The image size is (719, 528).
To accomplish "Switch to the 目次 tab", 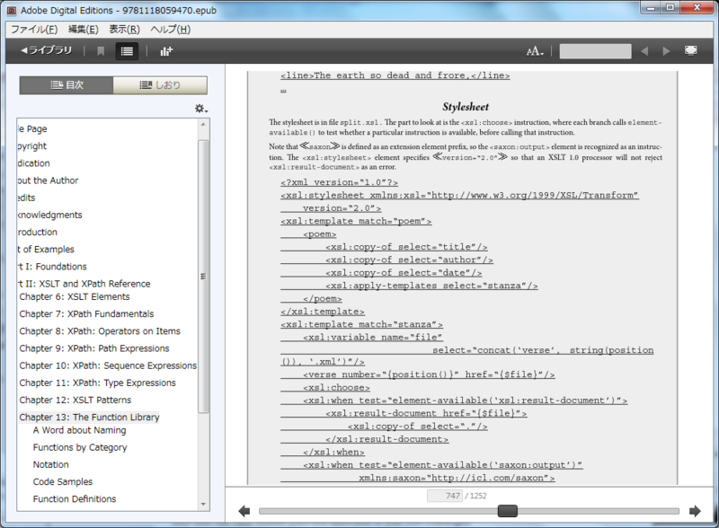I will click(67, 84).
